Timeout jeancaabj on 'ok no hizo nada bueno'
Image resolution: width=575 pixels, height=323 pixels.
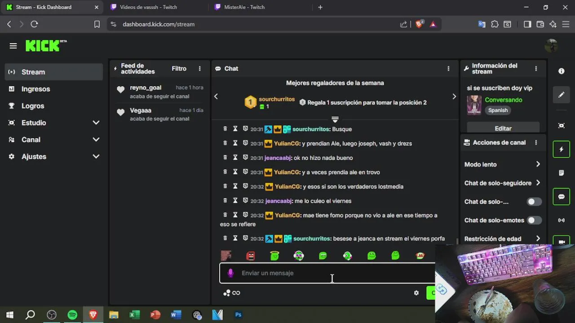click(x=235, y=157)
